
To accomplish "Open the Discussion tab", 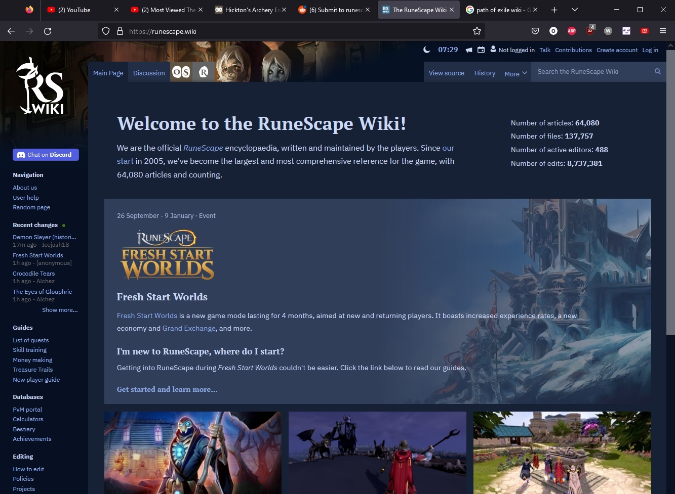I will pos(149,73).
